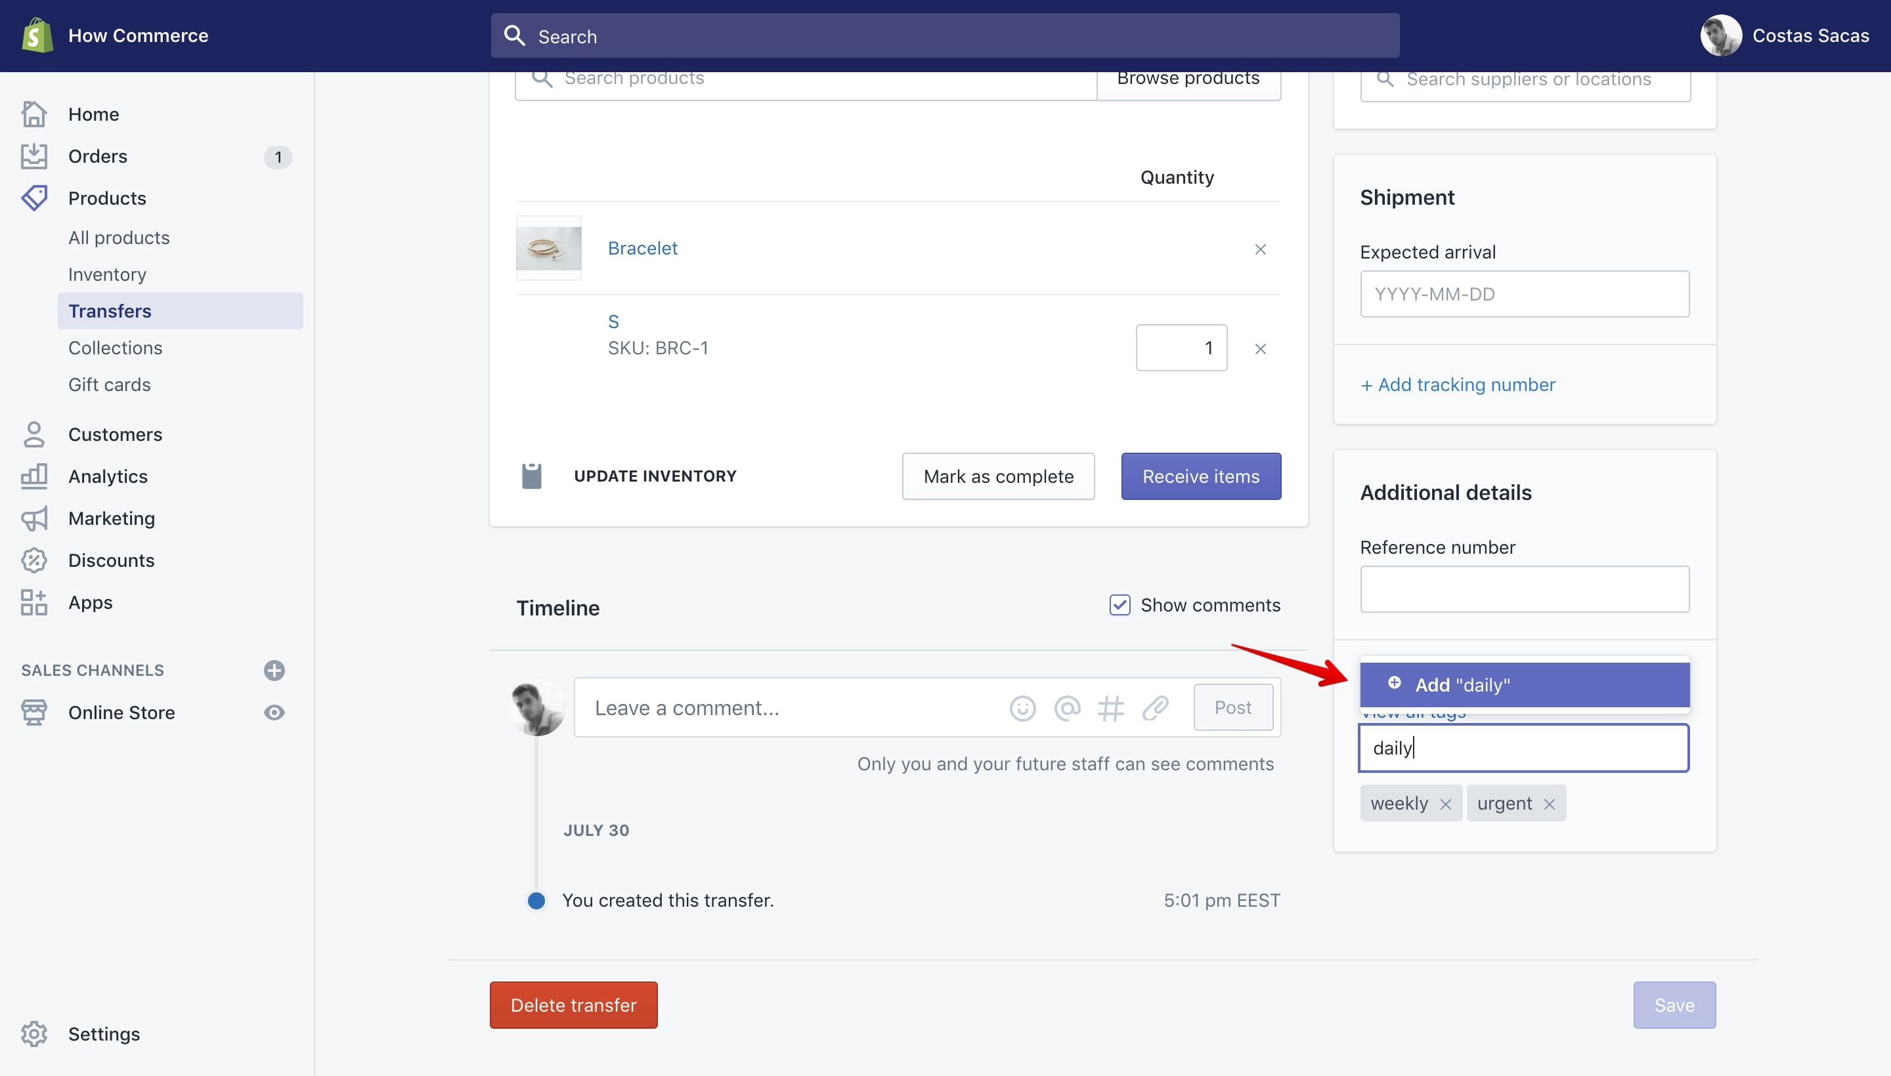
Task: Click the Save button
Action: coord(1674,1005)
